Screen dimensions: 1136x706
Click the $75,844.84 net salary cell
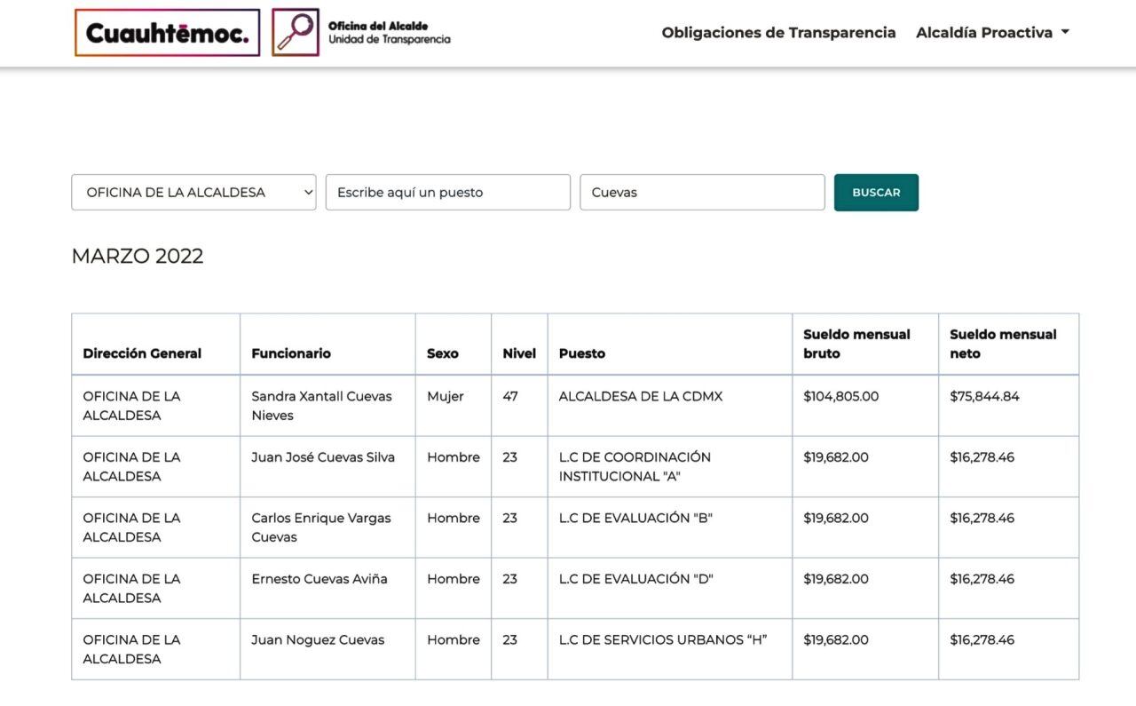pos(984,396)
